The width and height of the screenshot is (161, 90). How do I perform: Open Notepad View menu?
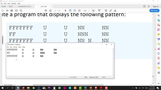[20, 47]
